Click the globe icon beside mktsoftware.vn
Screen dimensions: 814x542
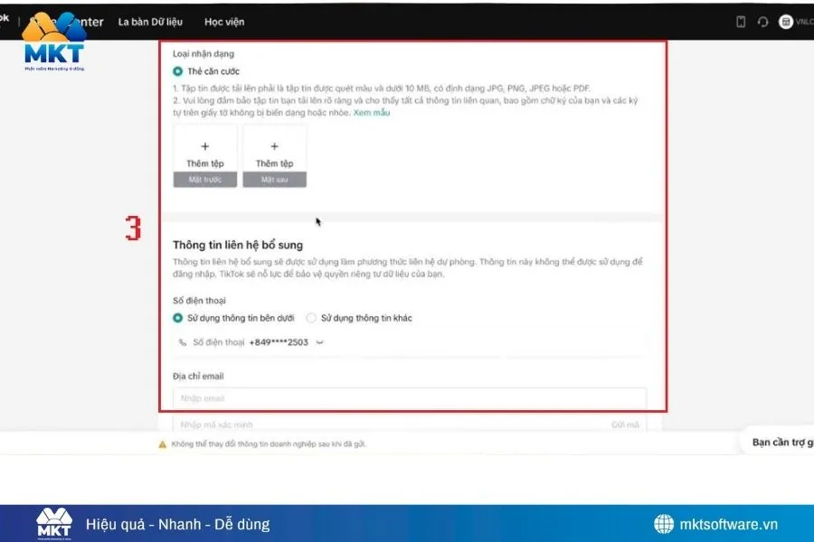(x=665, y=524)
